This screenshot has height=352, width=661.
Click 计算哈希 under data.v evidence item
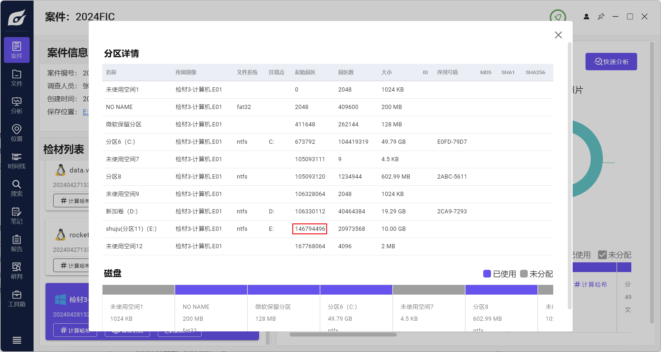pyautogui.click(x=71, y=200)
